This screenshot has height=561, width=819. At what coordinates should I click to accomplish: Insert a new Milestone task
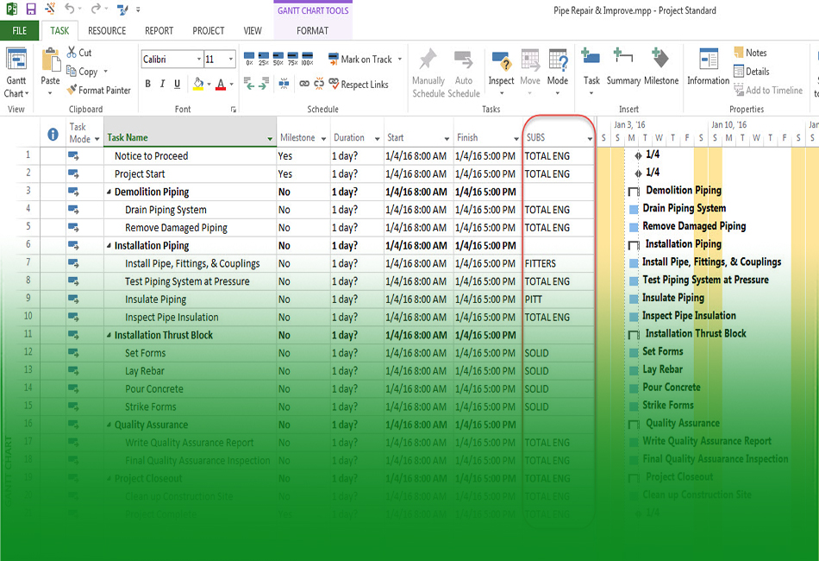[x=660, y=69]
